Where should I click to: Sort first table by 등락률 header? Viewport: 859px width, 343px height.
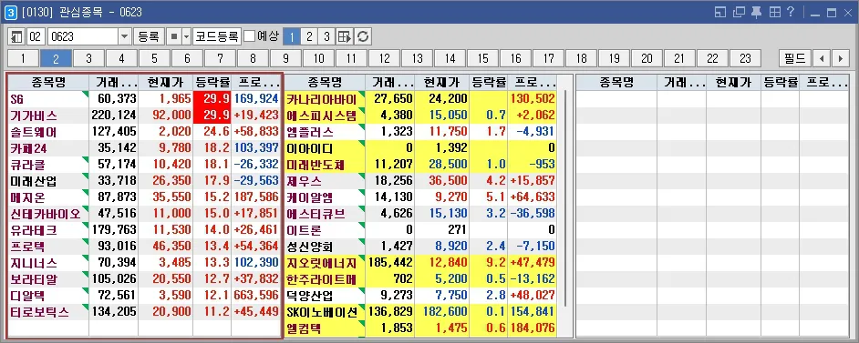pos(212,83)
